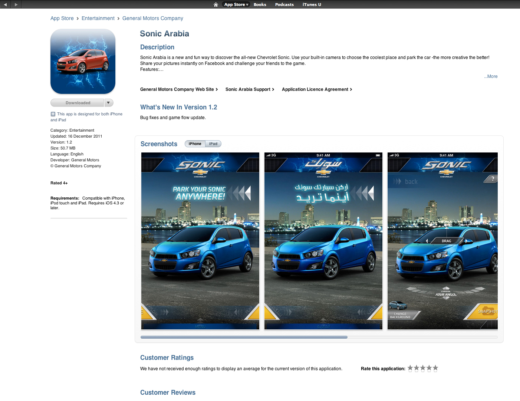The height and width of the screenshot is (401, 520).
Task: Click the Sonic Arabia app icon
Action: click(83, 62)
